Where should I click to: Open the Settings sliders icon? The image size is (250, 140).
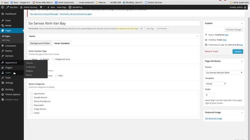point(3,83)
